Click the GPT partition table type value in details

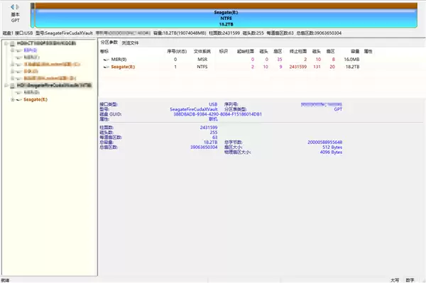pos(338,109)
